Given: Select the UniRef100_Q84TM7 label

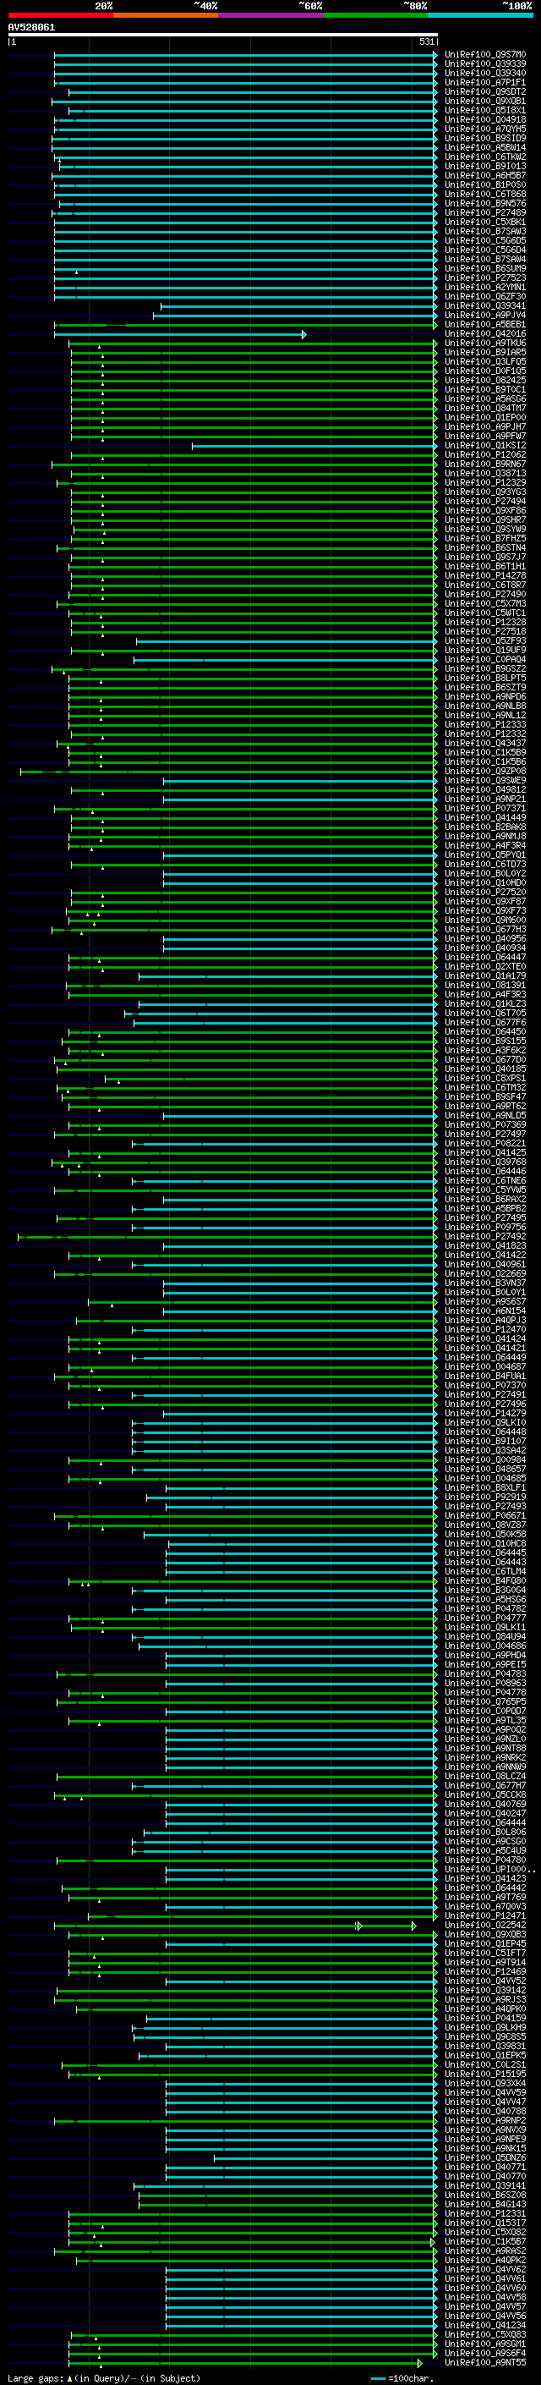Looking at the screenshot, I should [x=485, y=409].
